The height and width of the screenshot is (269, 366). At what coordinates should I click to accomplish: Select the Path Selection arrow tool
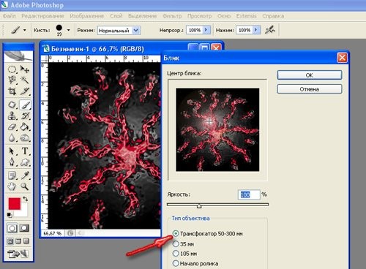12,151
